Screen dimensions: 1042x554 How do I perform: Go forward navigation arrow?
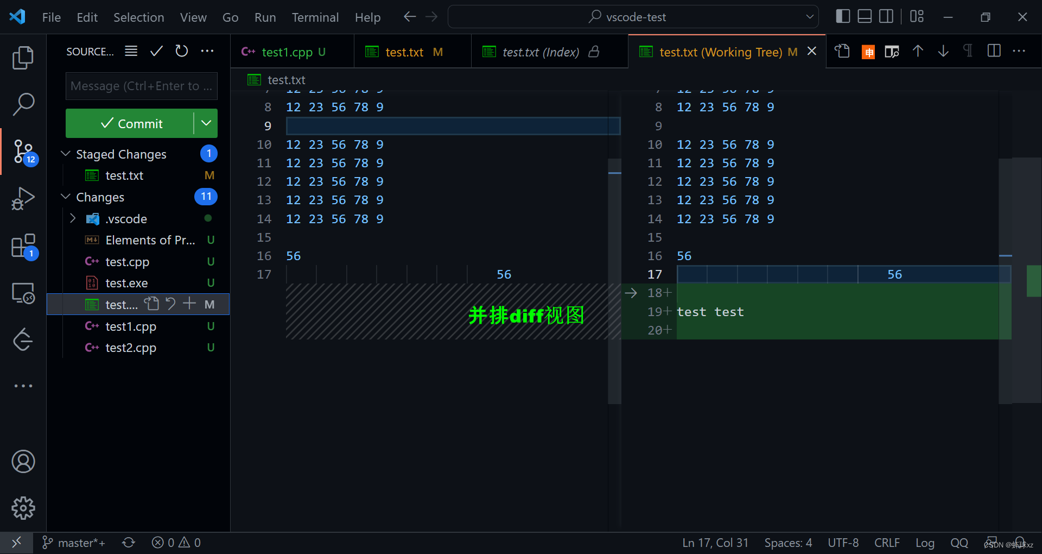[431, 17]
